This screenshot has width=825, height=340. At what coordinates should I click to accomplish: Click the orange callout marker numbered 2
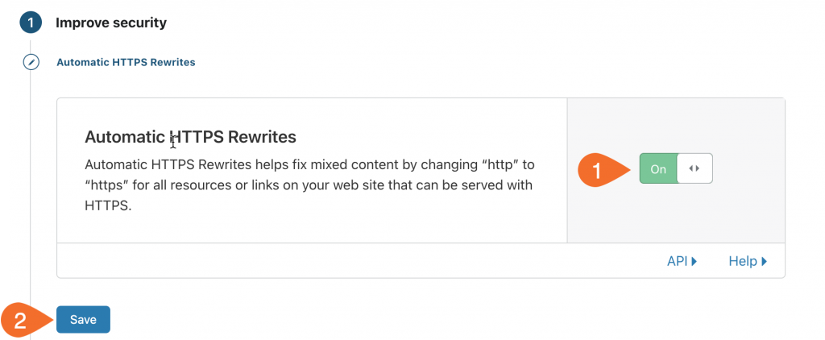click(x=21, y=320)
